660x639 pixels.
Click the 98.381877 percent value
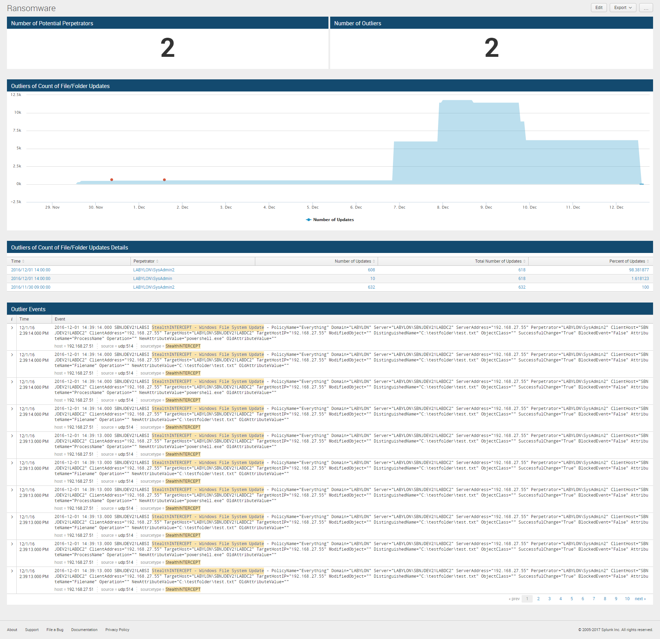point(639,270)
